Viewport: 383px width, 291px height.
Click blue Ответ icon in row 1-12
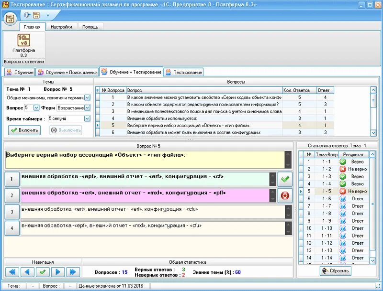pyautogui.click(x=343, y=243)
